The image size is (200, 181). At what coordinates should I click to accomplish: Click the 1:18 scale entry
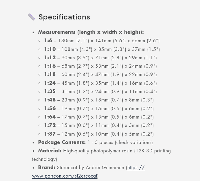click(x=100, y=75)
